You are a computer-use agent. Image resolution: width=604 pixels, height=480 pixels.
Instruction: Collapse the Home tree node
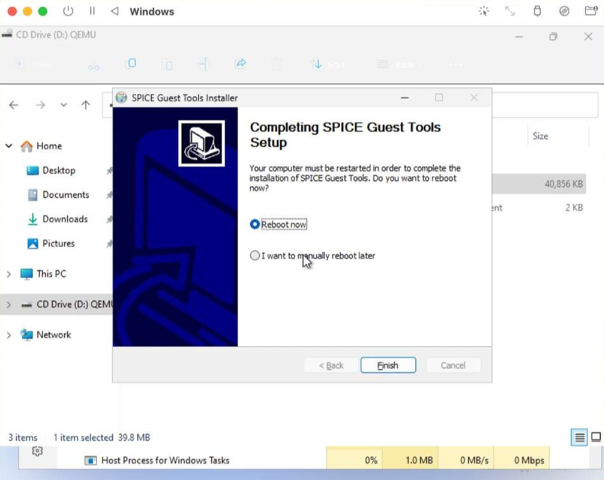tap(9, 146)
